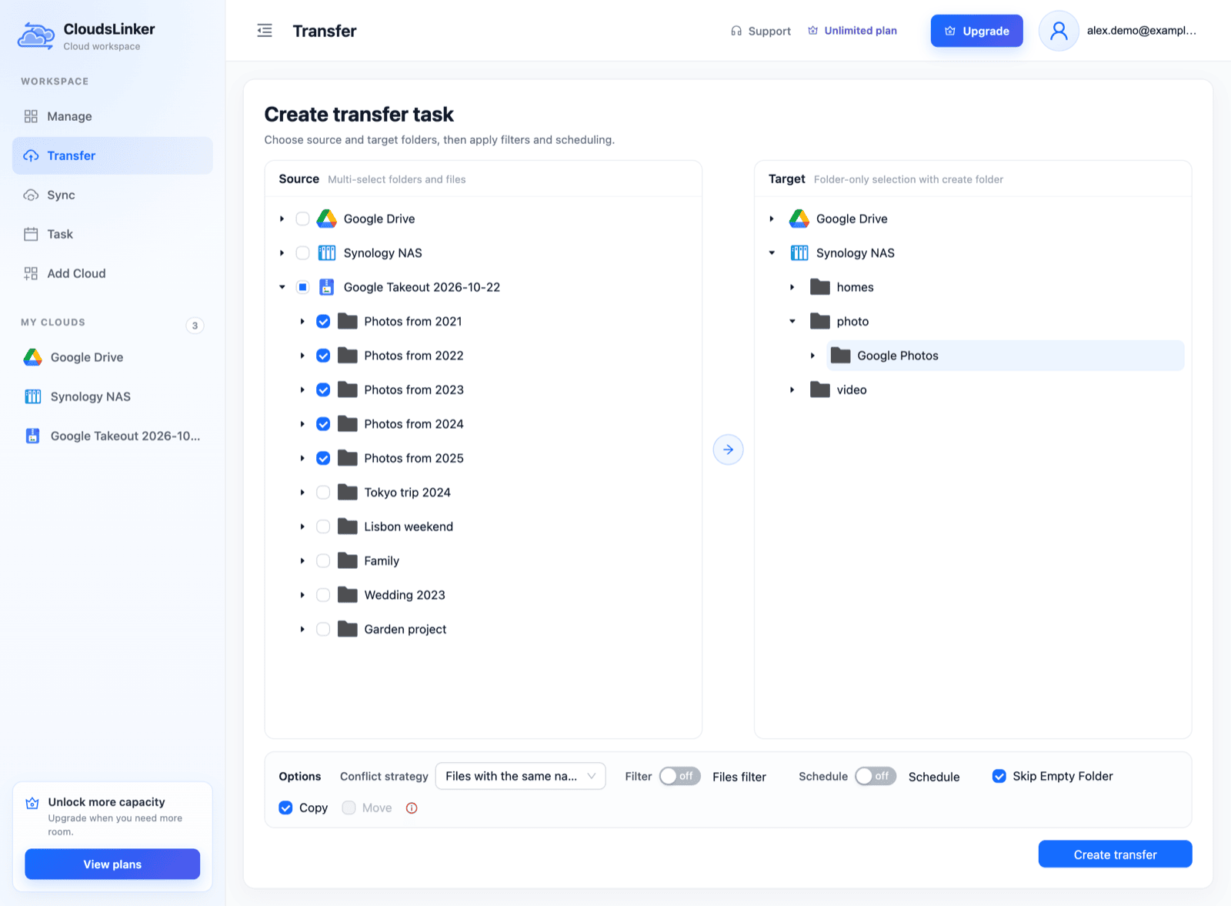Check the Tokyo trip 2024 checkbox
This screenshot has height=906, width=1231.
pyautogui.click(x=323, y=493)
